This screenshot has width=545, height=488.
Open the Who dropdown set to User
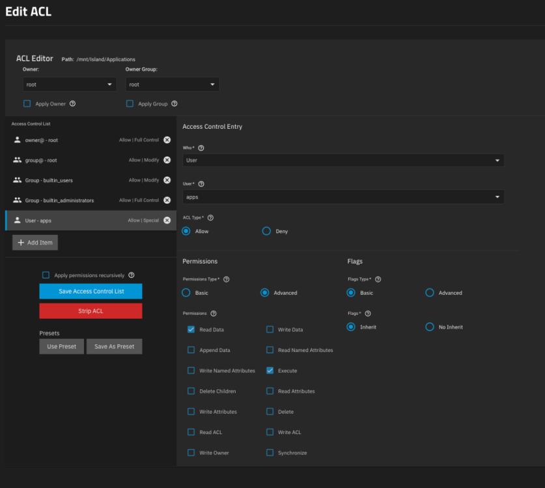342,160
